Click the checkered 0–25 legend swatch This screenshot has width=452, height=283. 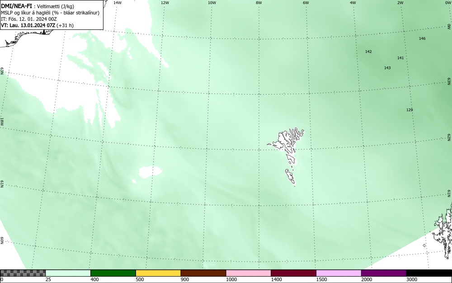[23, 273]
